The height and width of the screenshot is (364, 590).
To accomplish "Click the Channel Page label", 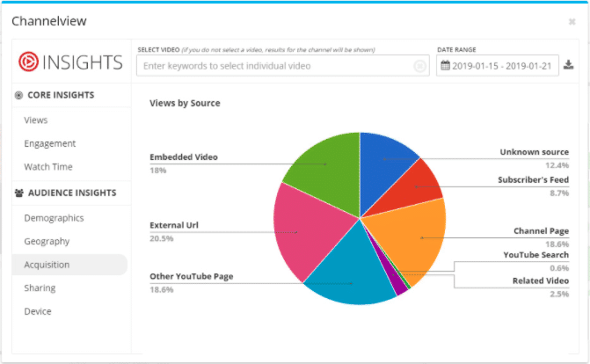I will [x=541, y=231].
